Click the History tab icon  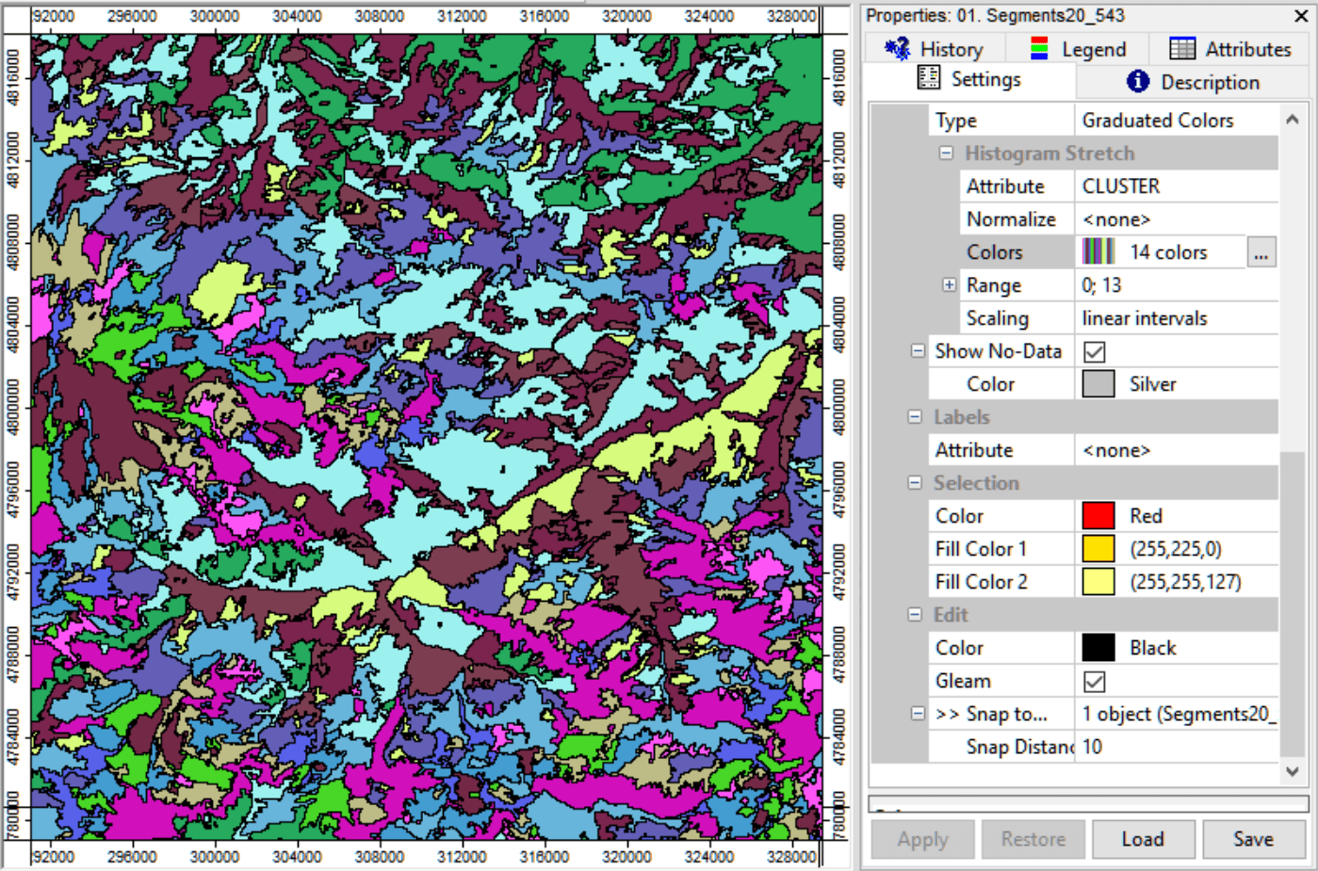click(897, 48)
